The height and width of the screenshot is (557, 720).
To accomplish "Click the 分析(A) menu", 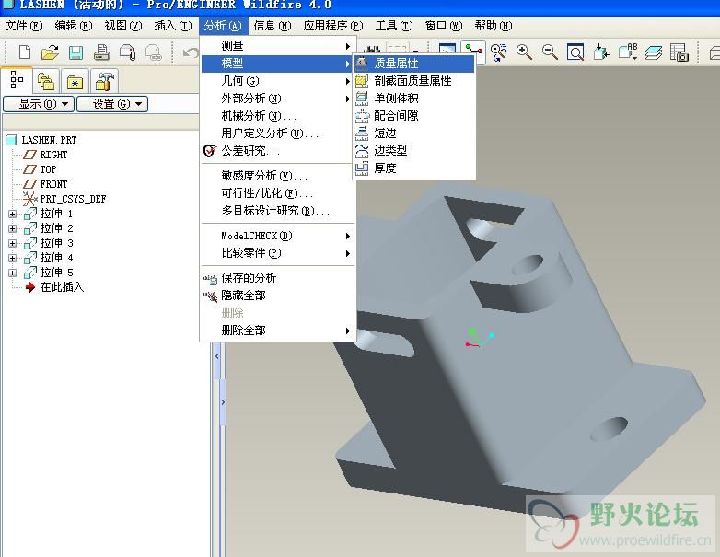I will click(x=223, y=26).
